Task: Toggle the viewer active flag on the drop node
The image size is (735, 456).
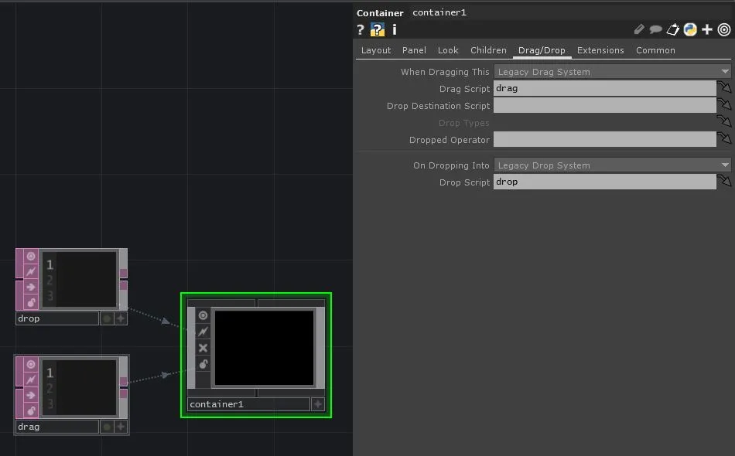Action: click(31, 257)
